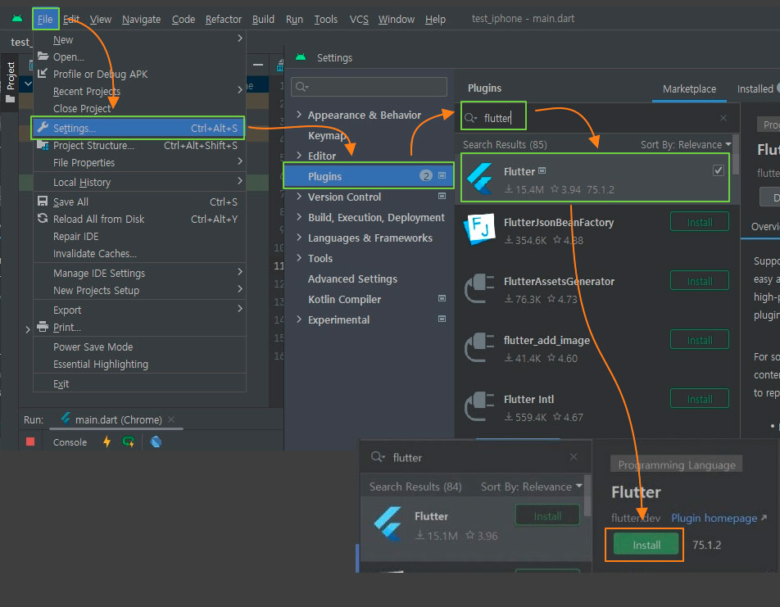Expand the Export submenu

(x=240, y=309)
